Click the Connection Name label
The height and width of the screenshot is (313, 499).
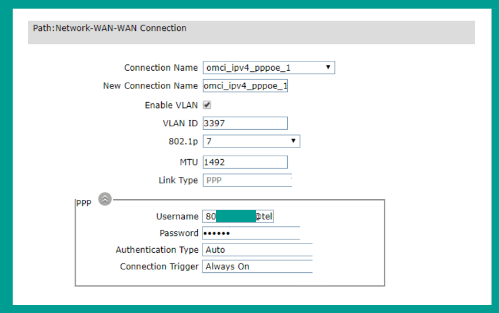click(161, 68)
